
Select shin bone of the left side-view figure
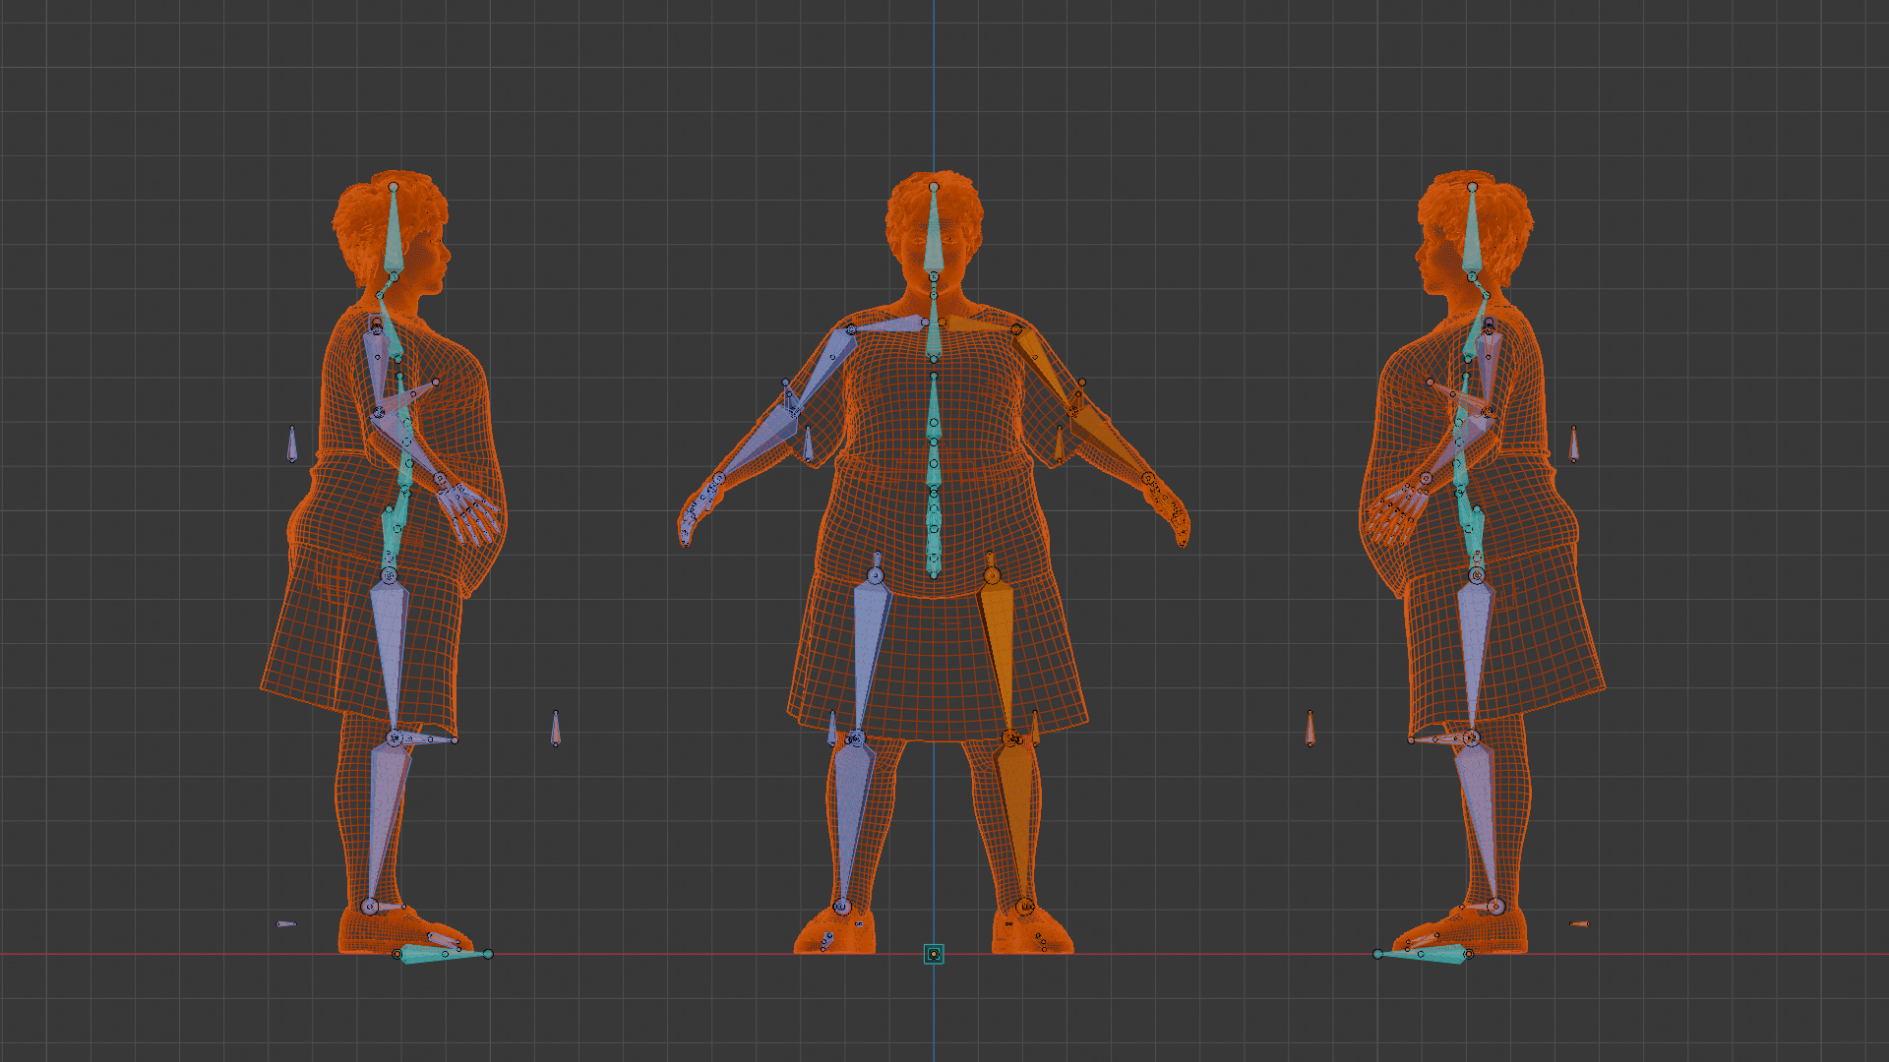click(x=386, y=821)
